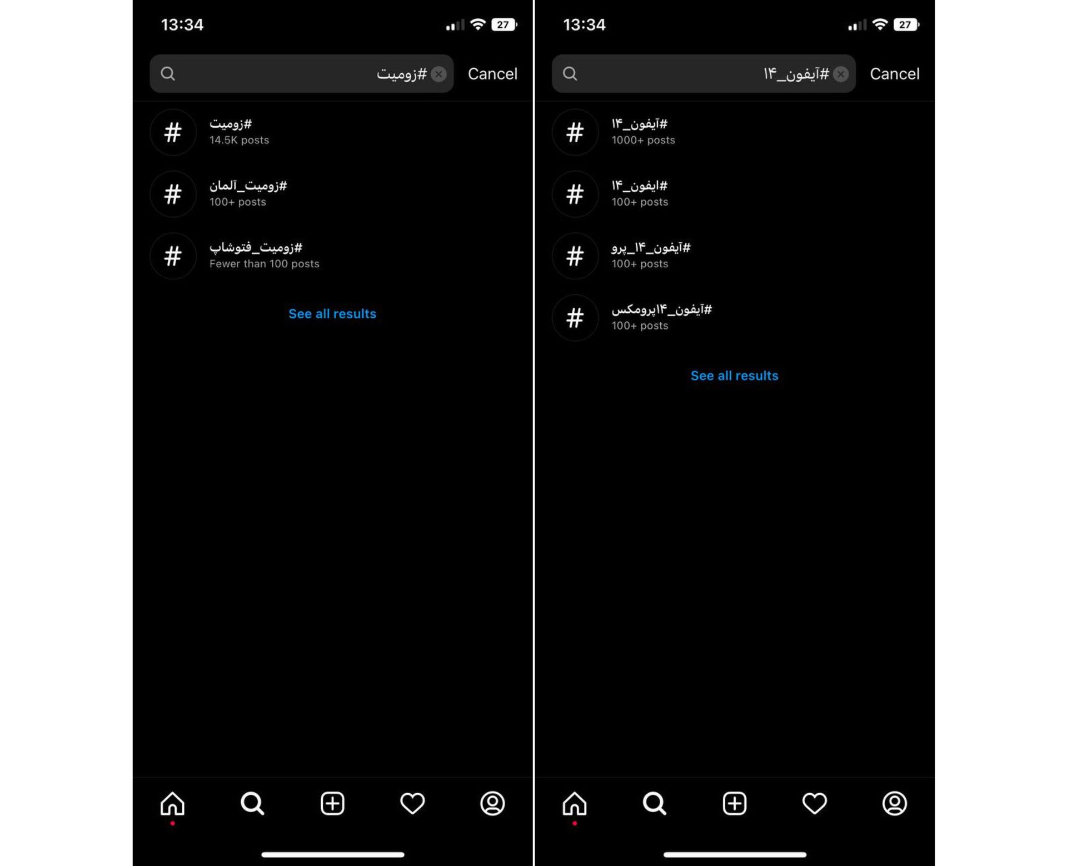Click See all results on right screen
1067x866 pixels.
click(x=735, y=376)
